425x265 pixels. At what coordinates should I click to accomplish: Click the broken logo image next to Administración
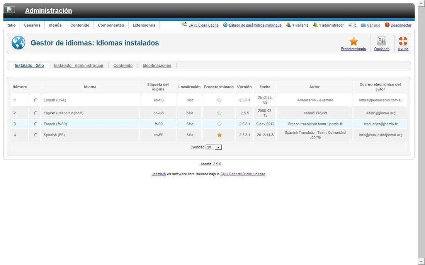9,10
